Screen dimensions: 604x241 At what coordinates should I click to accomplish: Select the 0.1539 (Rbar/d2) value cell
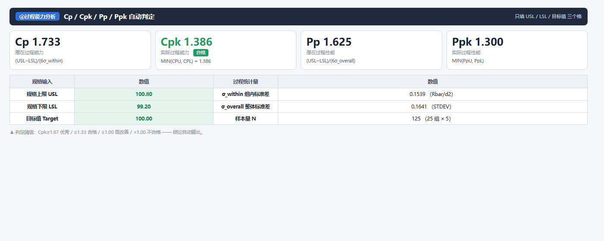433,94
